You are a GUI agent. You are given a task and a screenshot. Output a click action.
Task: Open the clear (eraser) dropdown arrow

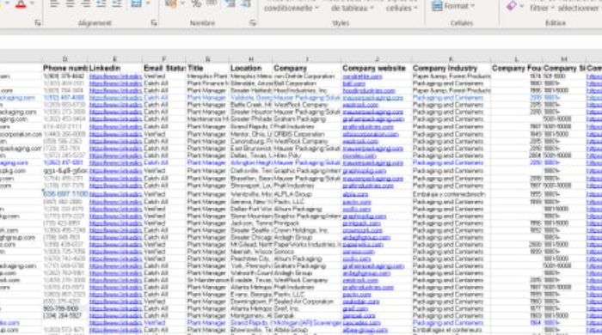click(x=522, y=6)
